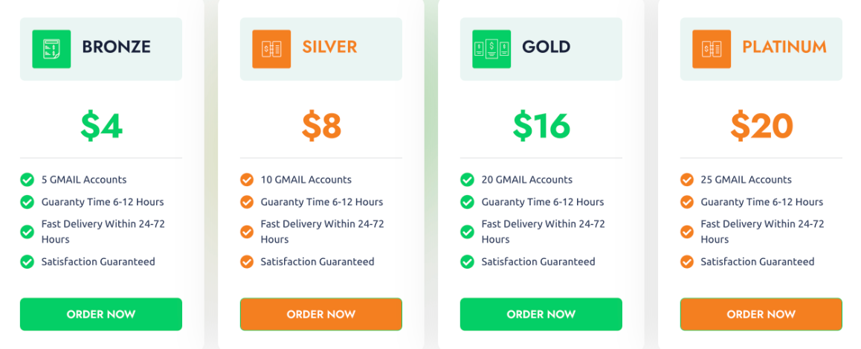Click the orange Platinum plan icon
Image resolution: width=861 pixels, height=349 pixels.
click(712, 49)
